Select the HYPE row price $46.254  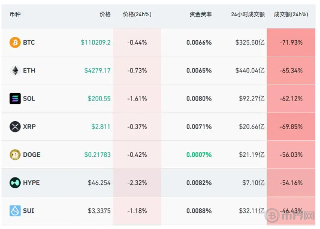click(x=99, y=183)
